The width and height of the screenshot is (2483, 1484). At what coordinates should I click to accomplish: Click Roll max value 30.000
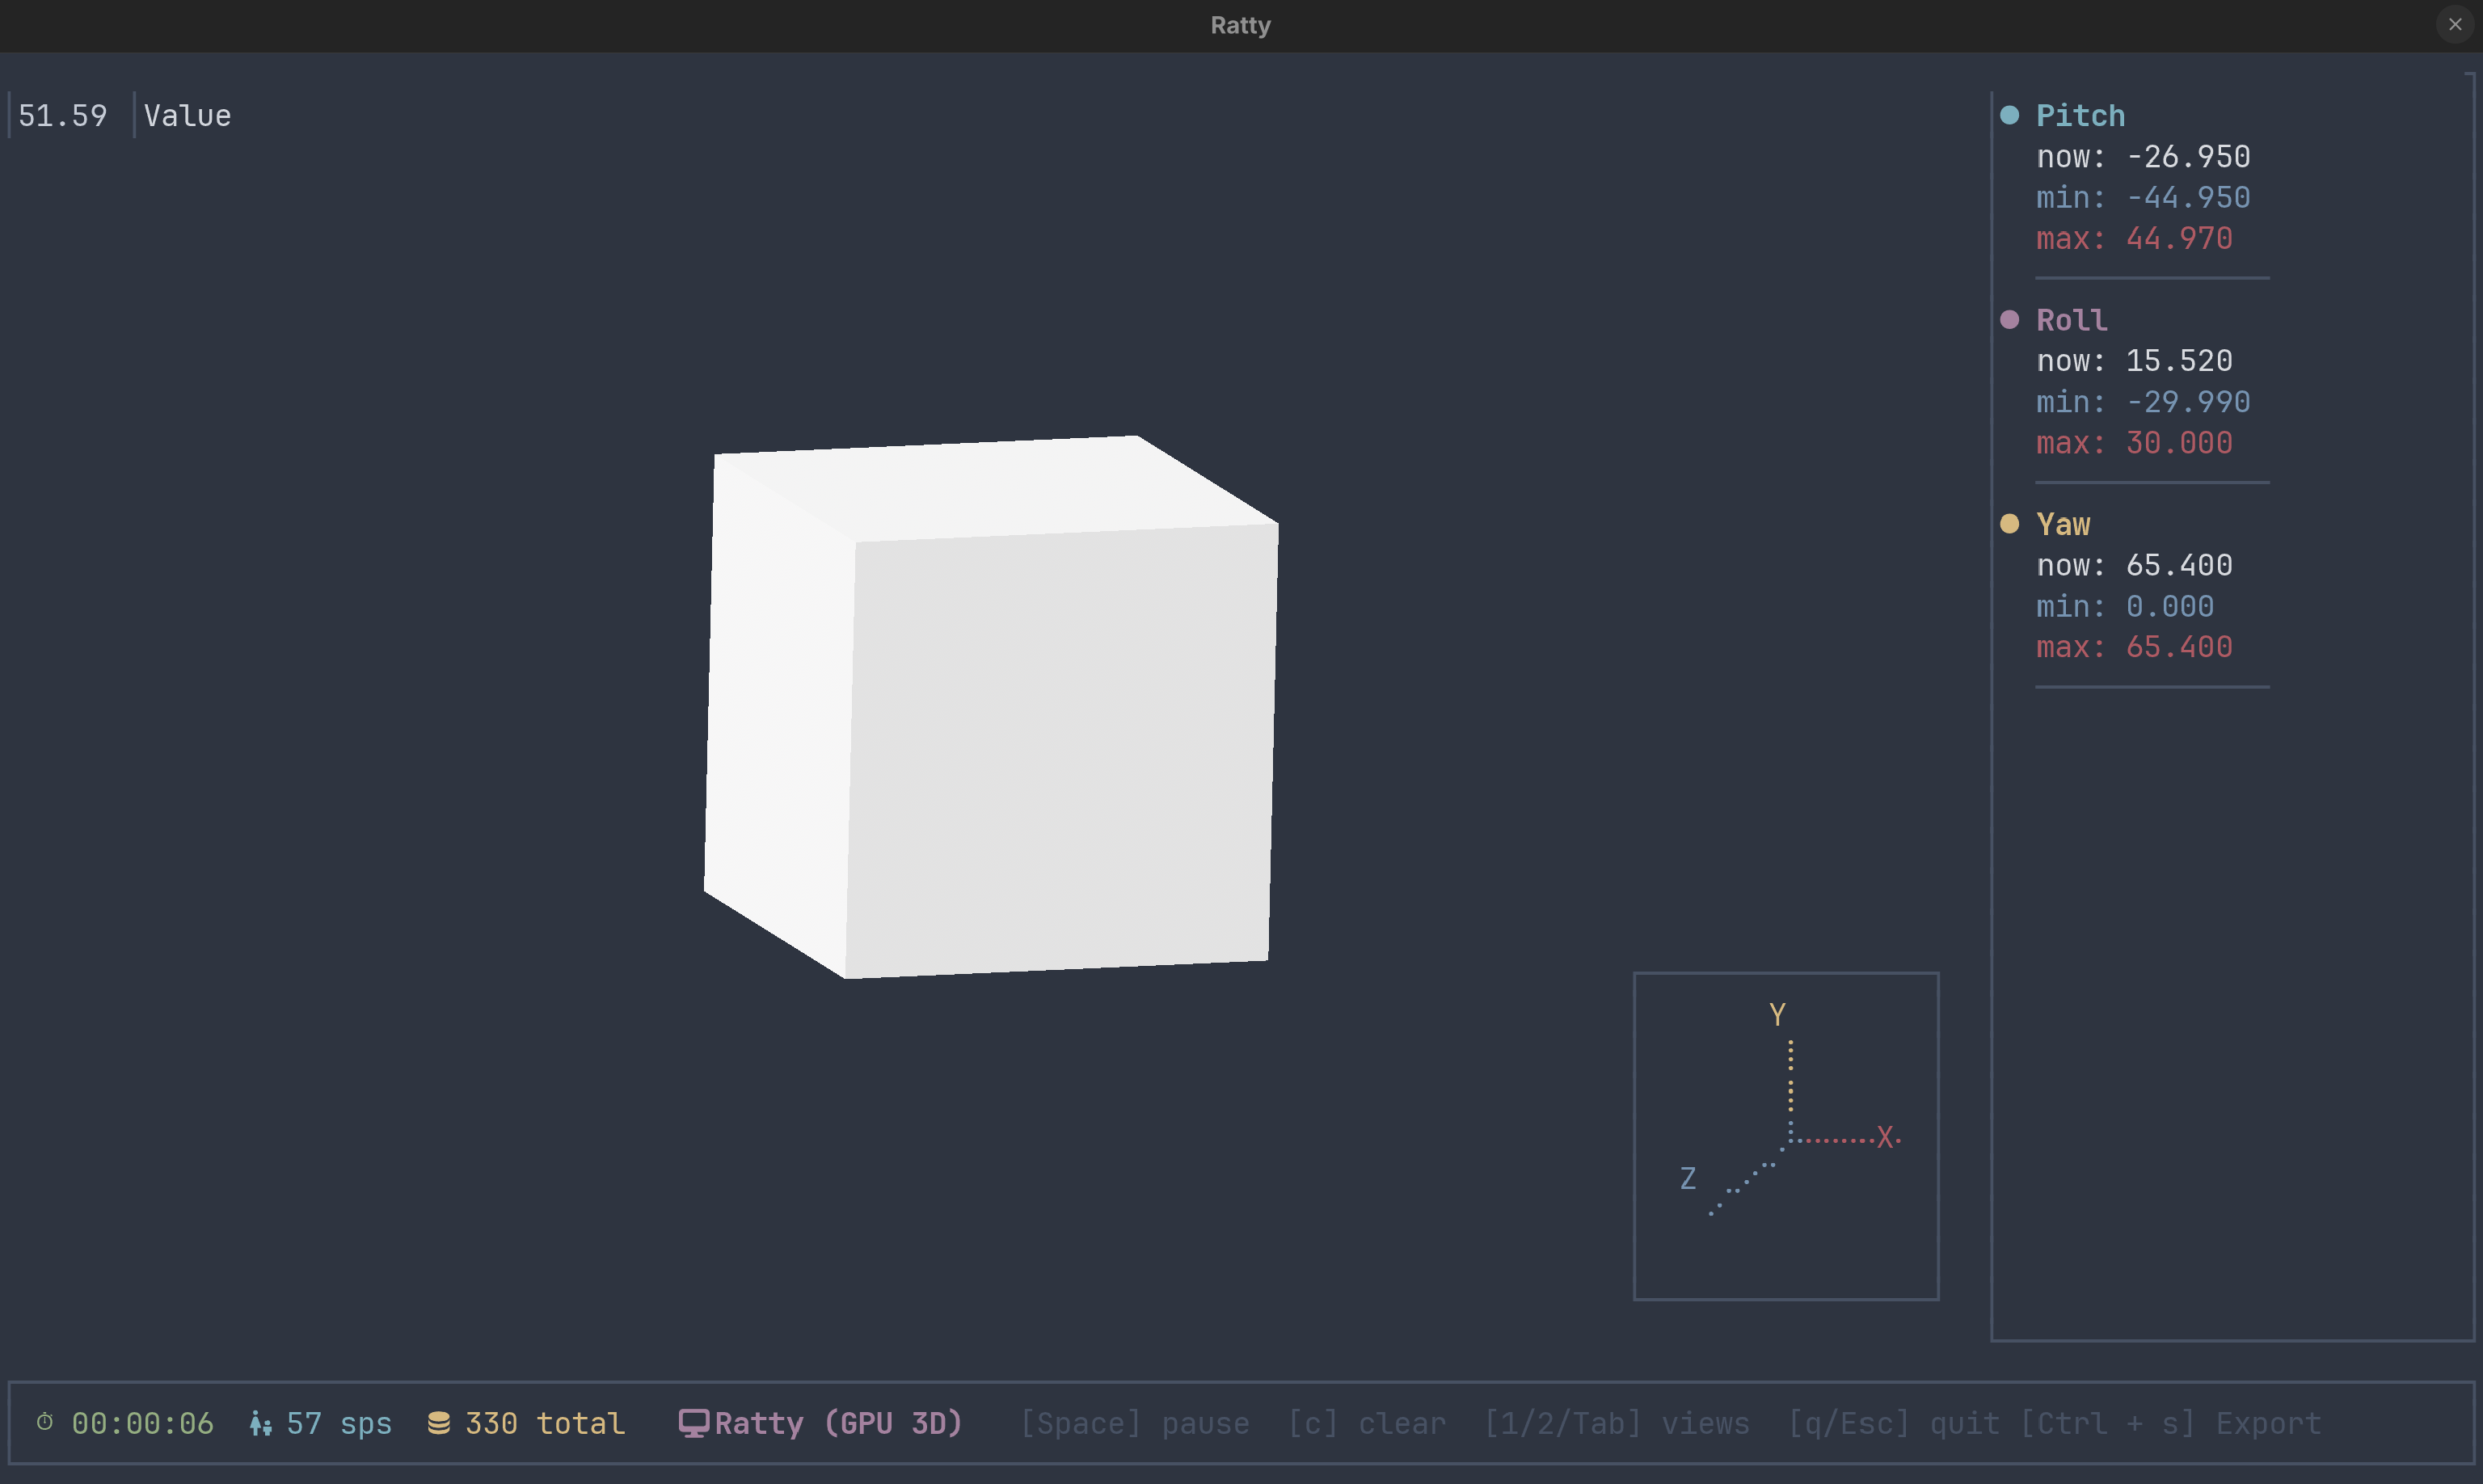2179,443
